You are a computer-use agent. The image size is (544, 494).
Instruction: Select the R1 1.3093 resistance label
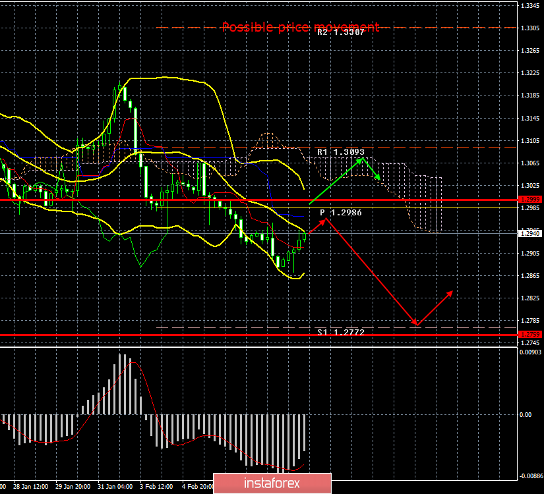click(340, 151)
